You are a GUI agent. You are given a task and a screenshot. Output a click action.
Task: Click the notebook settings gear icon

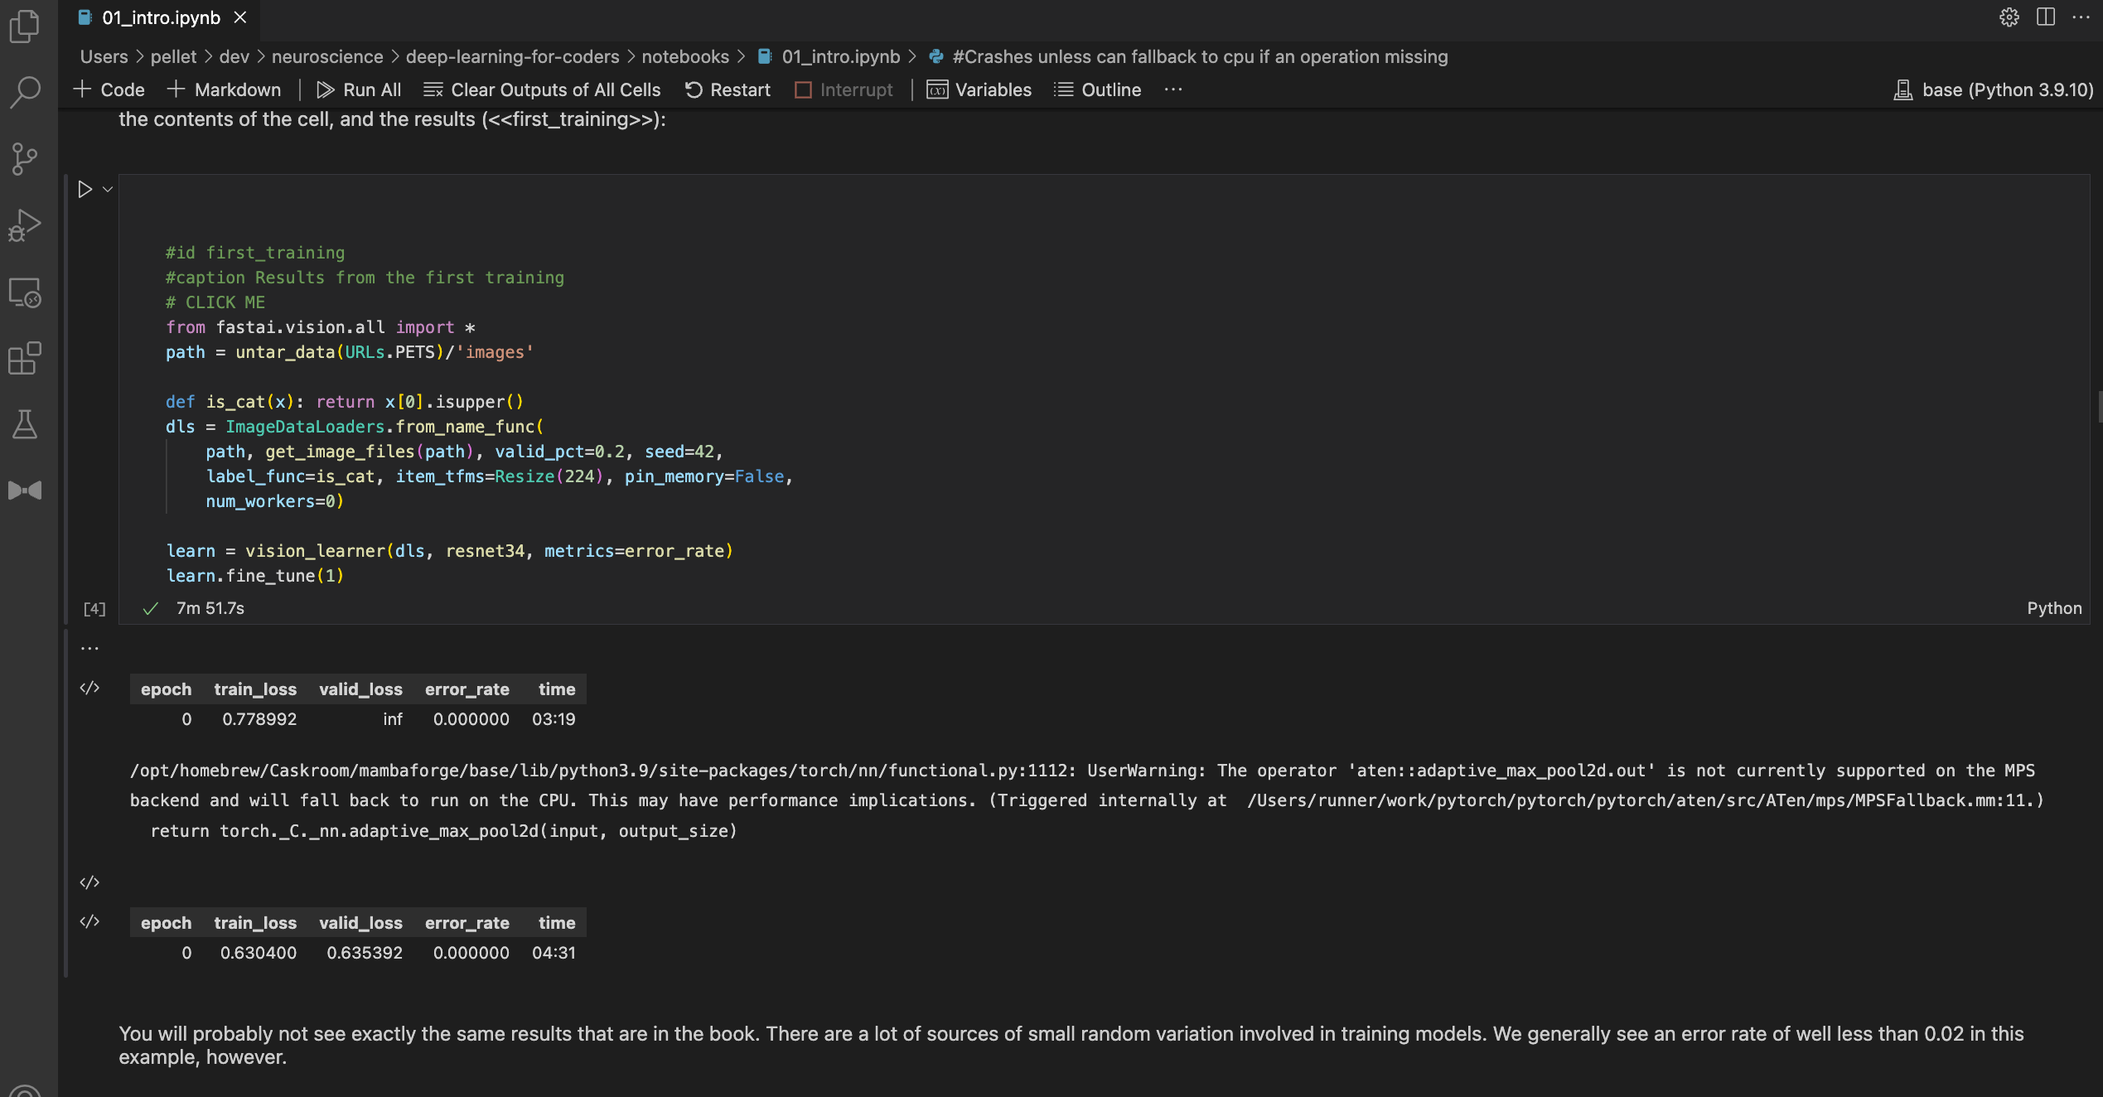pyautogui.click(x=2009, y=17)
